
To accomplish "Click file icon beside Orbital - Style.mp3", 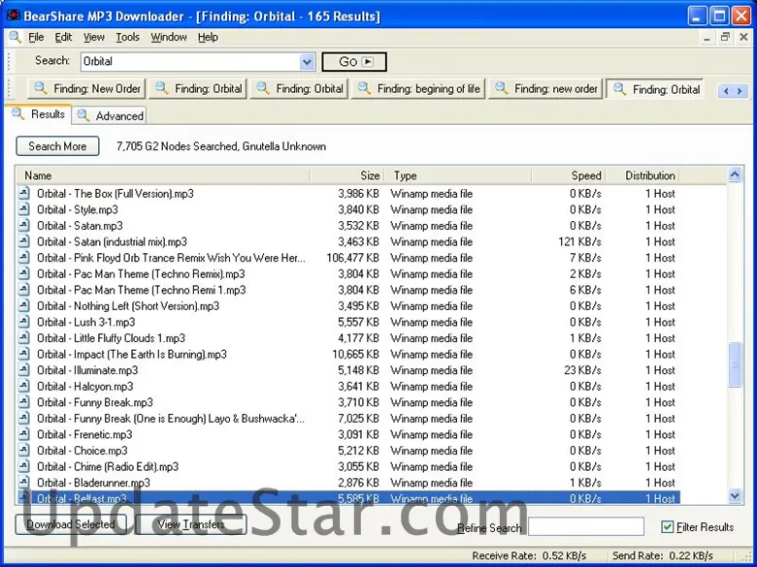I will 25,209.
